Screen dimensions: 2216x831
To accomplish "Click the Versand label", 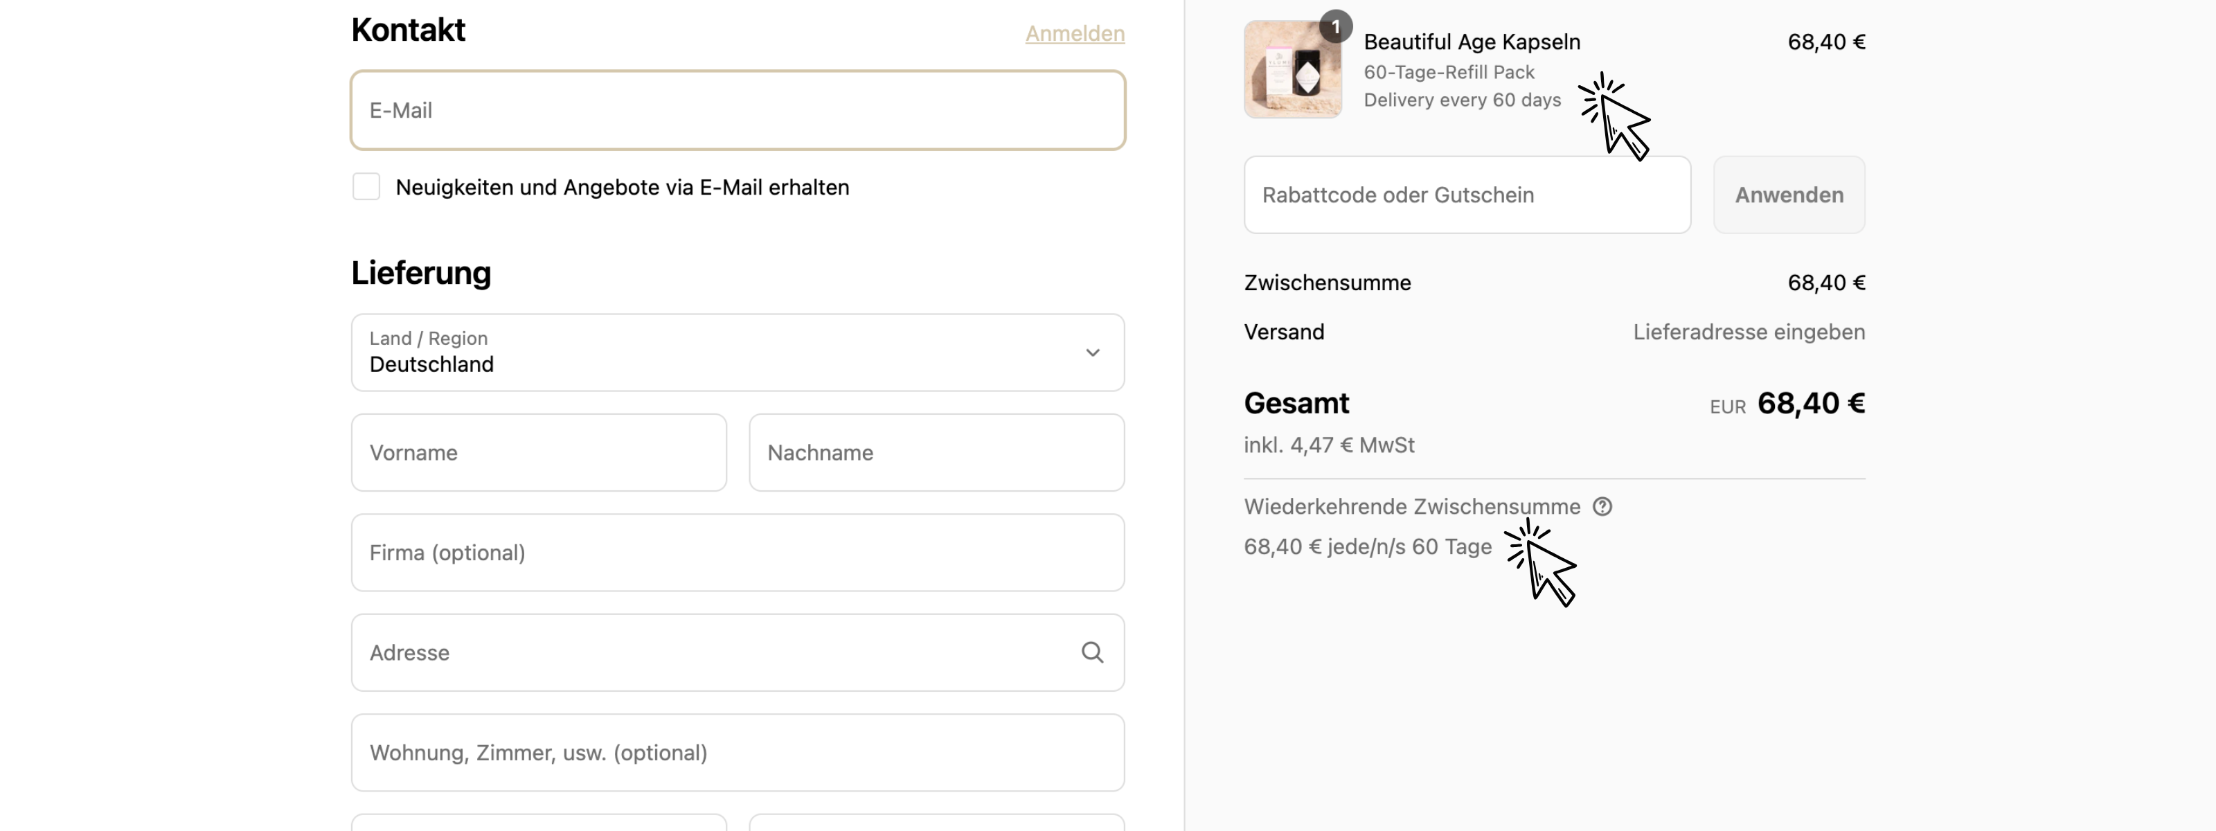I will tap(1285, 332).
